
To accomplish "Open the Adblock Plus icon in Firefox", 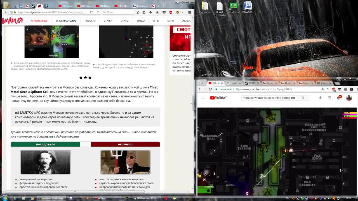I will 171,12.
